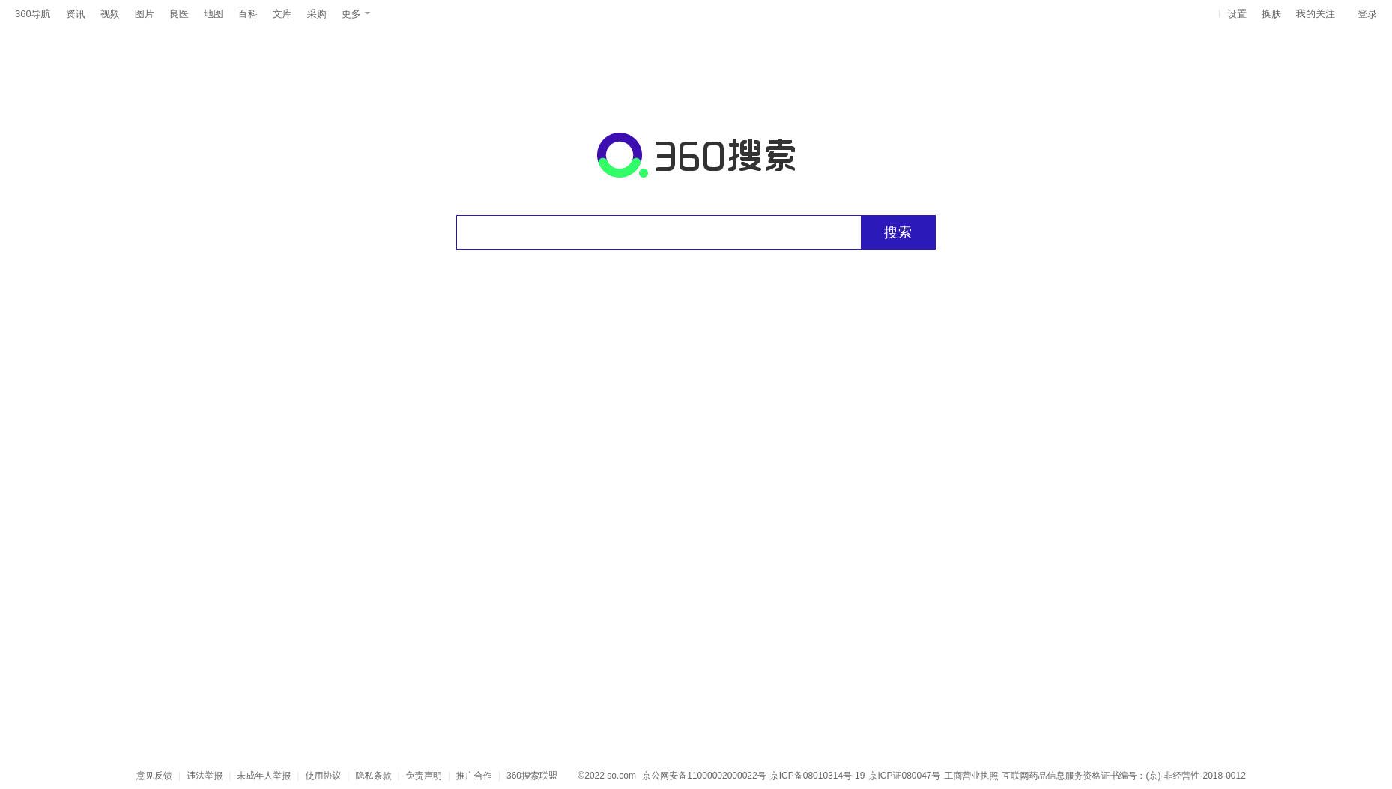Open 京ICP证080047号 link
Screen dimensions: 1392x789
point(904,776)
